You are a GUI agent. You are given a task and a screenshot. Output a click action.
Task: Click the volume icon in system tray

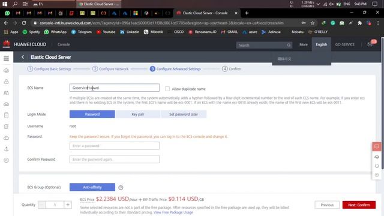331,4
